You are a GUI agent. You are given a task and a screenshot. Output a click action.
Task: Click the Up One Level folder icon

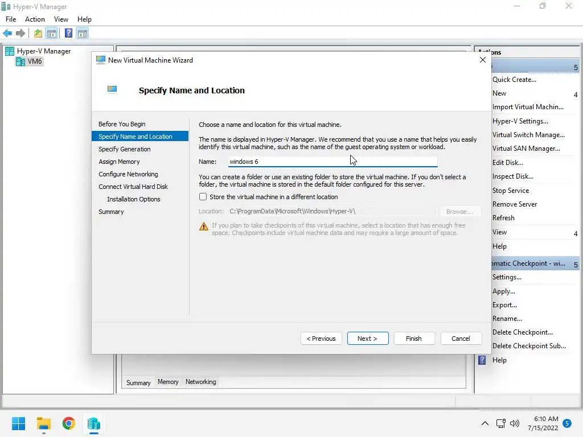[x=38, y=34]
